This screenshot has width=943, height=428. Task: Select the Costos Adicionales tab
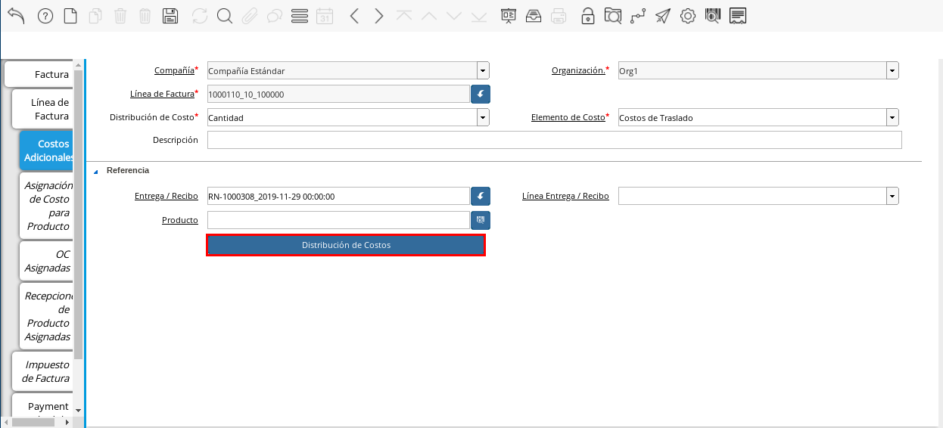coord(47,150)
